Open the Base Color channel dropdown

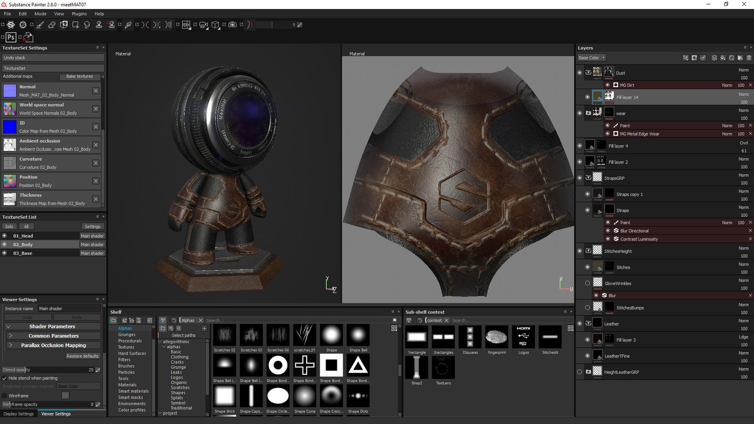[591, 57]
